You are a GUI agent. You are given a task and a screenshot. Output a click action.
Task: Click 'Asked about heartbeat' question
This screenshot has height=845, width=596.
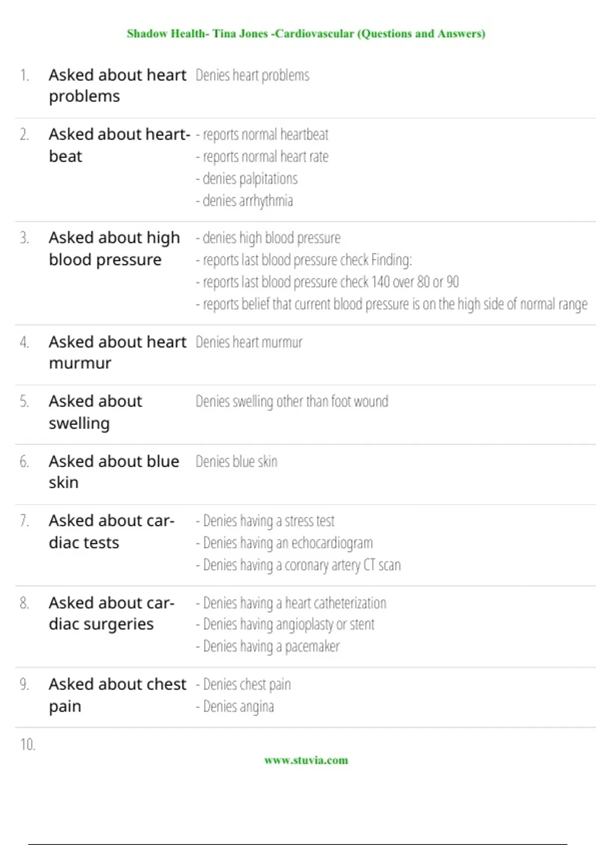click(x=119, y=145)
